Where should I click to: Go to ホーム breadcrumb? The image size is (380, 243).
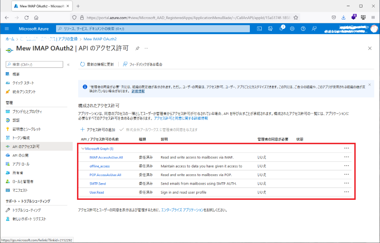pyautogui.click(x=10, y=39)
